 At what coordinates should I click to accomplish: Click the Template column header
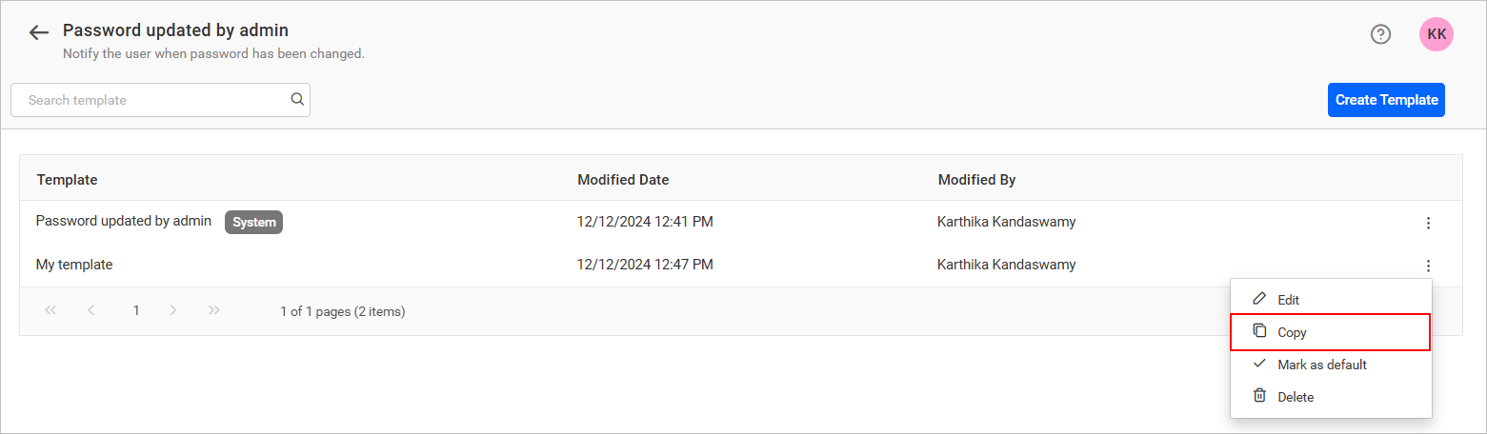tap(67, 180)
